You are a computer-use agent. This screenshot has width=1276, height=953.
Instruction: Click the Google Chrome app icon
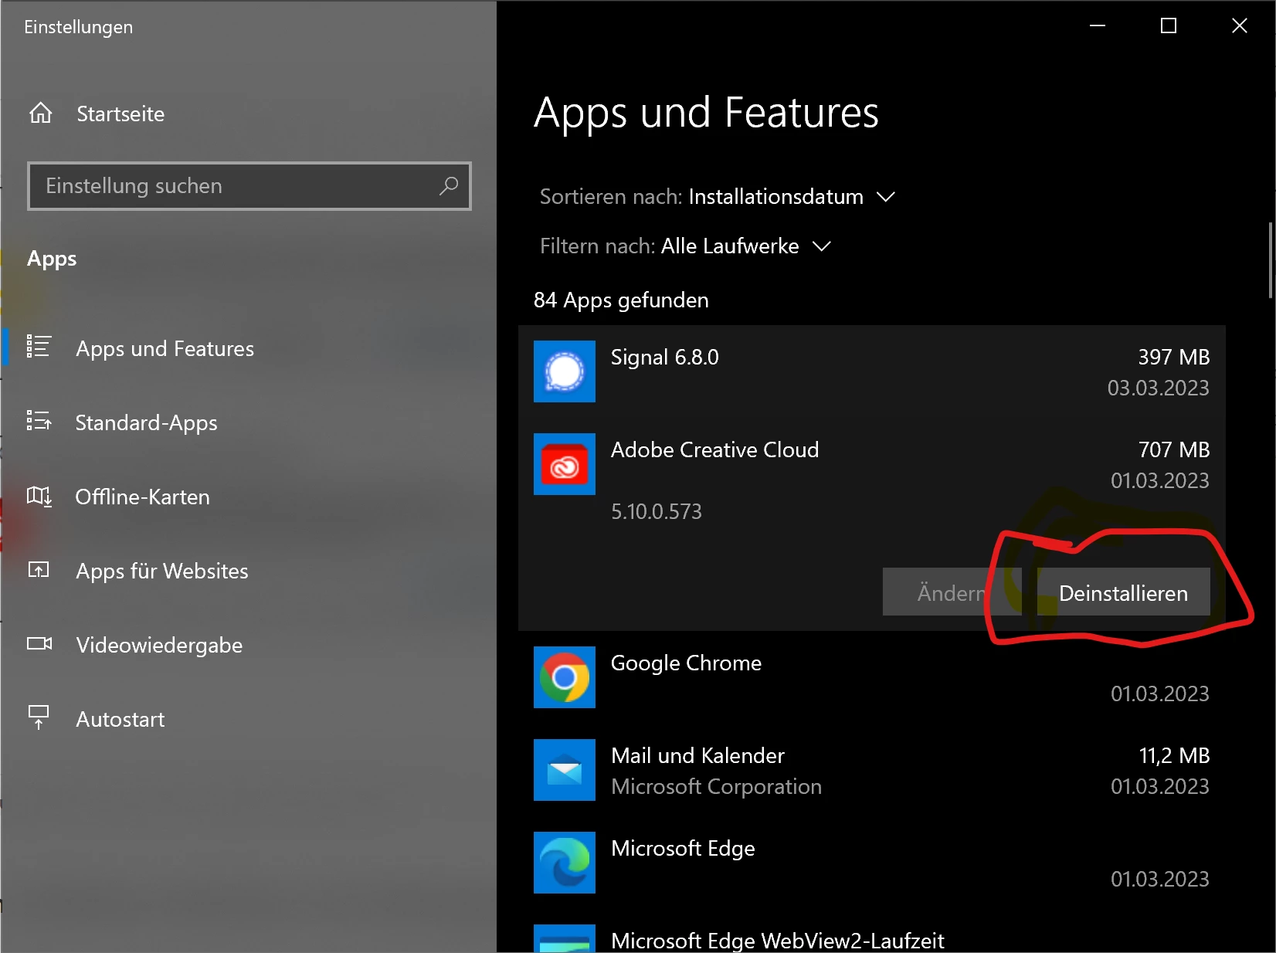(x=565, y=677)
